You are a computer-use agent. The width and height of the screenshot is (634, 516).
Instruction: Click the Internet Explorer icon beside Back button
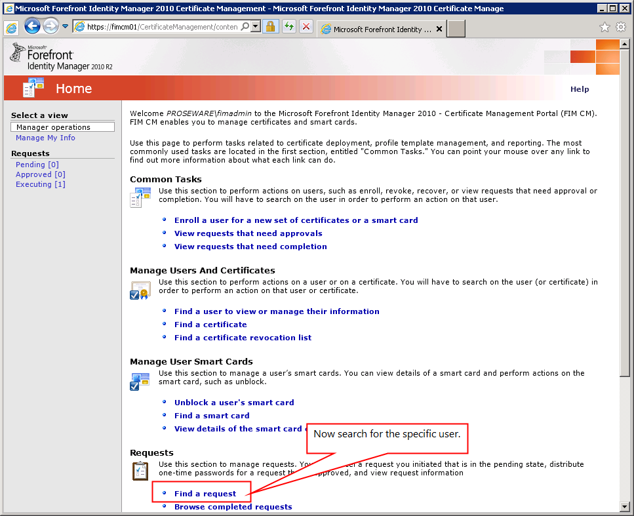pos(11,28)
